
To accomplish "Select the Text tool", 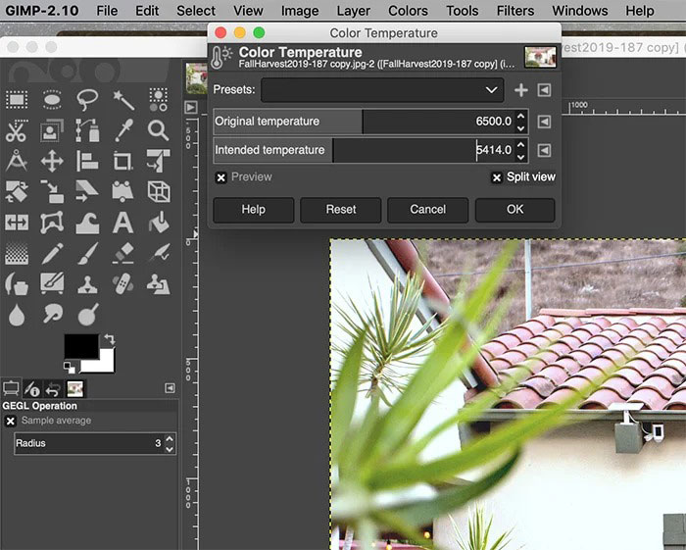I will [123, 223].
